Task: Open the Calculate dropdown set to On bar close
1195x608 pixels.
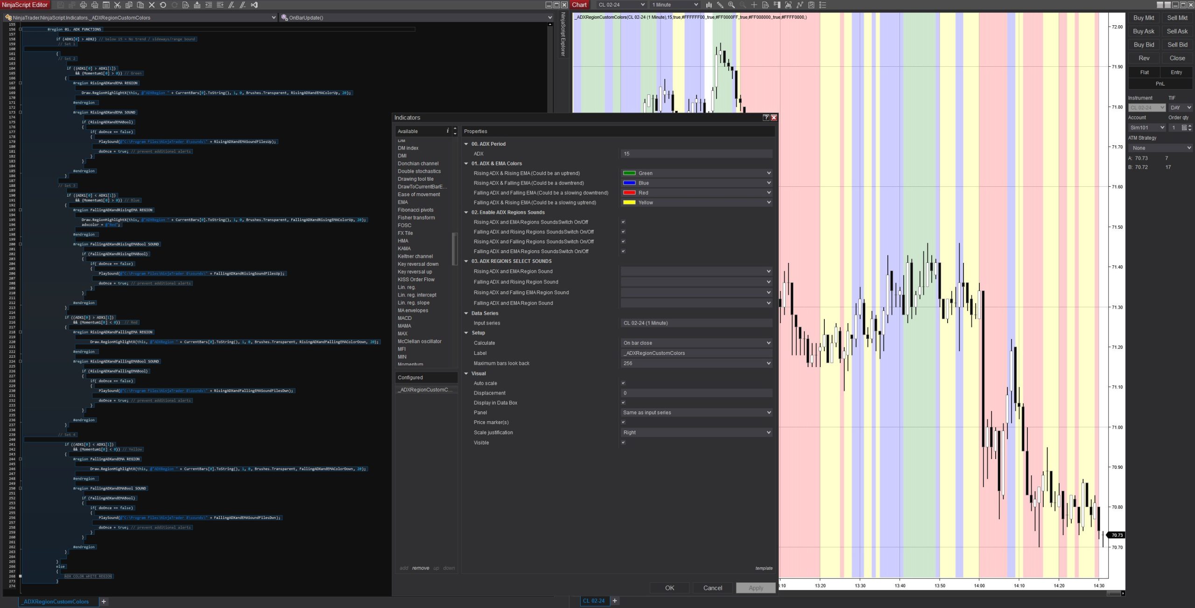Action: coord(696,343)
